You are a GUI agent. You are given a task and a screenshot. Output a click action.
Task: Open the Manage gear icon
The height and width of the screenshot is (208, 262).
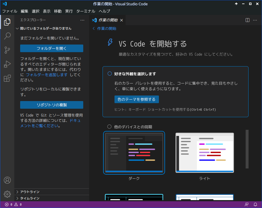7,194
